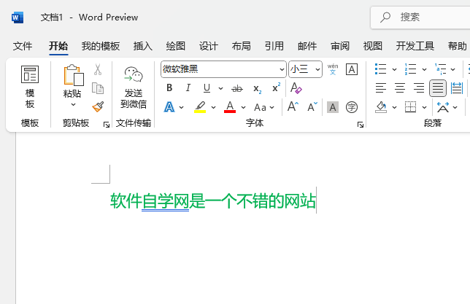Image resolution: width=470 pixels, height=304 pixels.
Task: Insert numbered list icon
Action: [x=410, y=69]
